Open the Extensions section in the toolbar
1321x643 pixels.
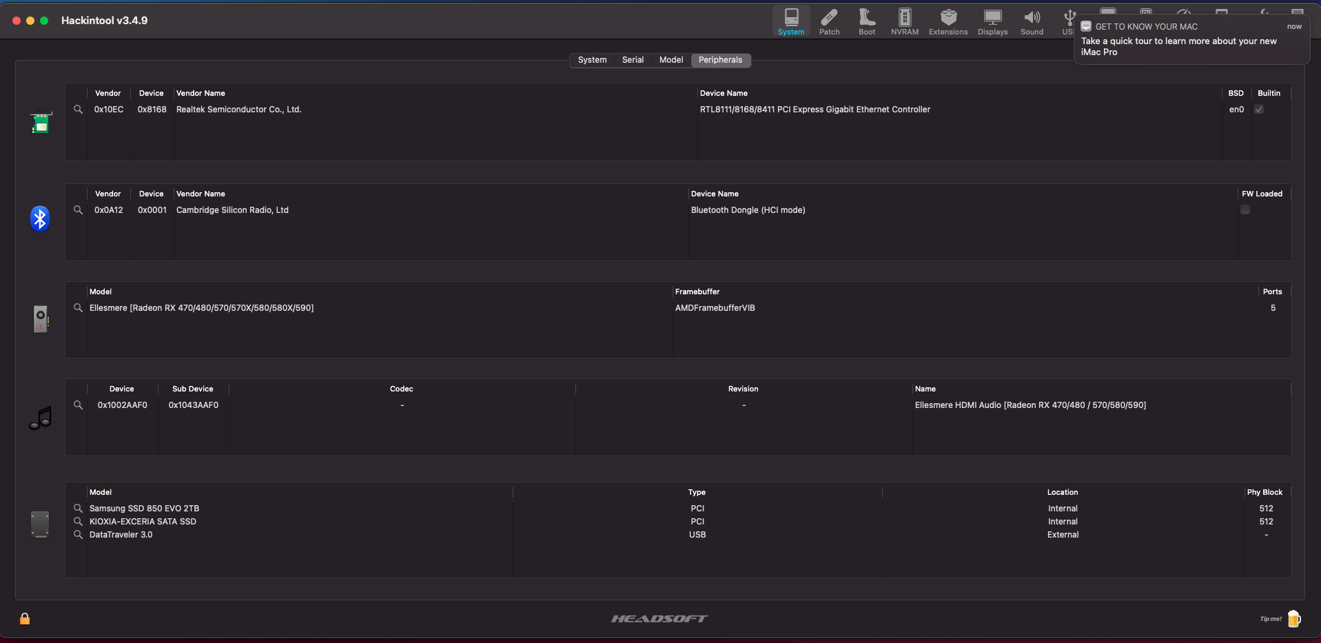948,21
